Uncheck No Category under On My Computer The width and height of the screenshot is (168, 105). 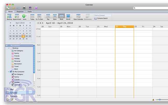coord(13,74)
